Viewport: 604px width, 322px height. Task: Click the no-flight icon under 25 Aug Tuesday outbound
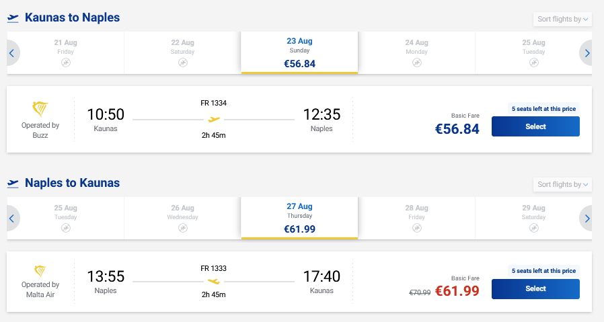pos(533,63)
